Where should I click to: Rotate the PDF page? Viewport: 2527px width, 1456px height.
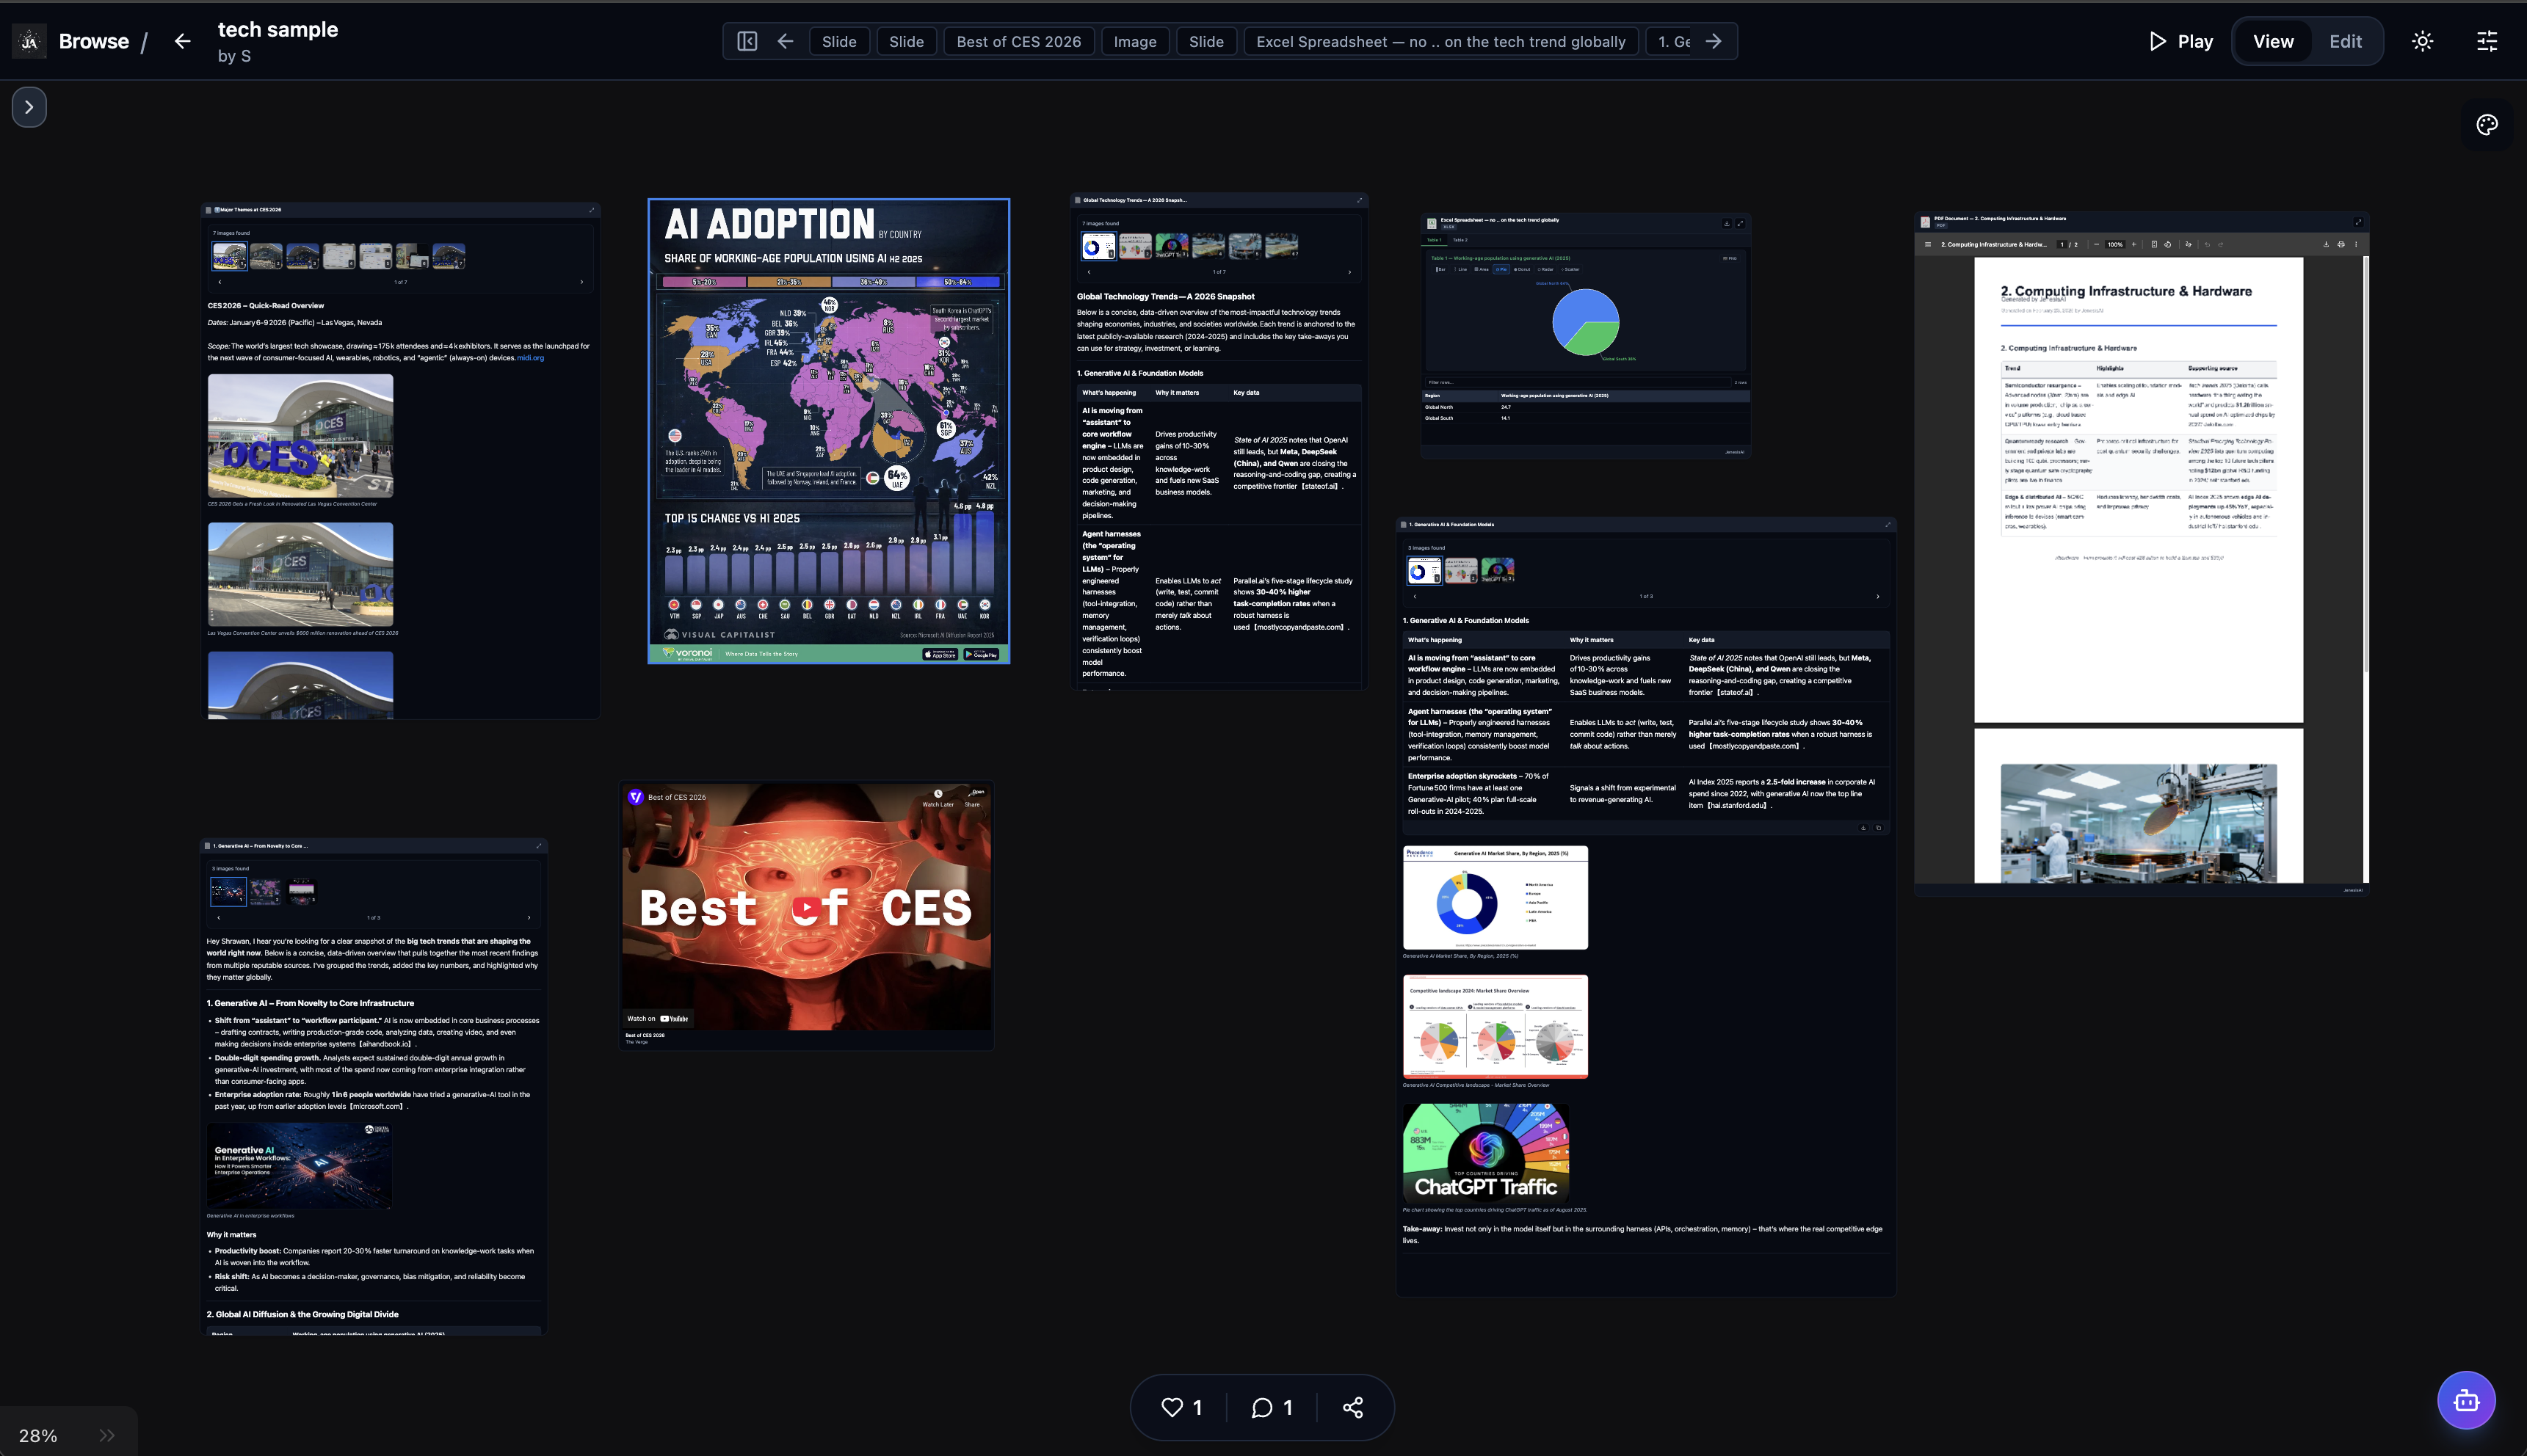[2168, 245]
